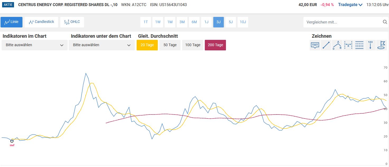The width and height of the screenshot is (389, 167).
Task: Activate the dashed horizontal lines drawing tool
Action: tap(359, 45)
